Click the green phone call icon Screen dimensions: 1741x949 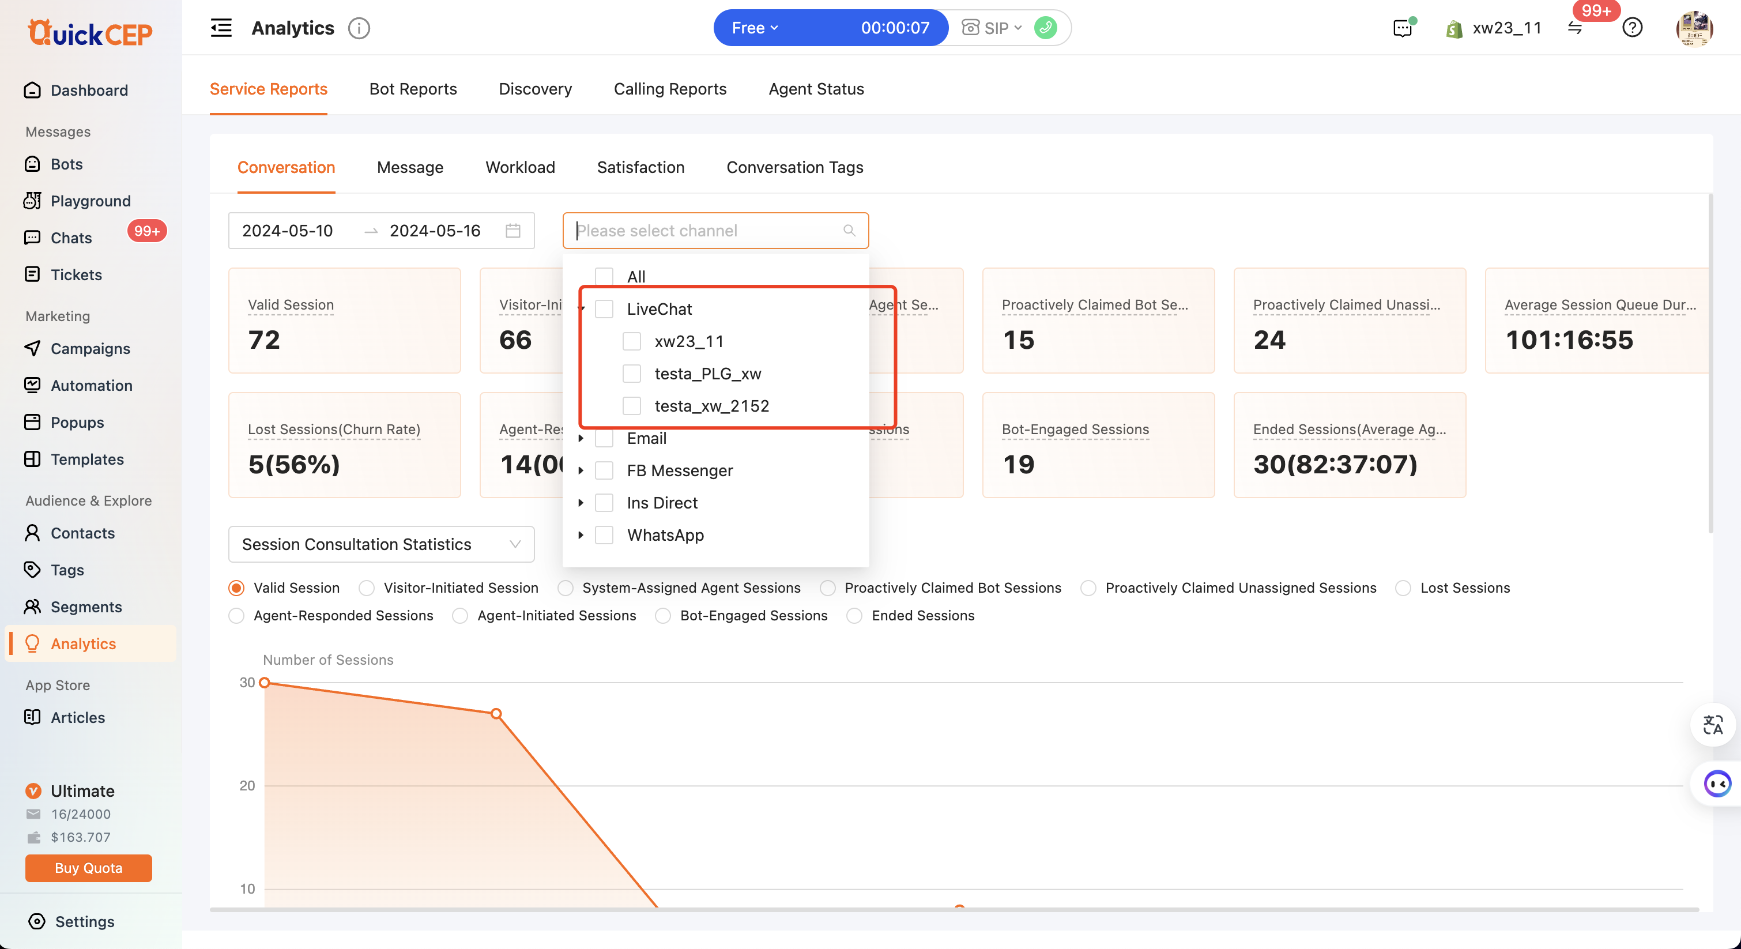pyautogui.click(x=1045, y=28)
